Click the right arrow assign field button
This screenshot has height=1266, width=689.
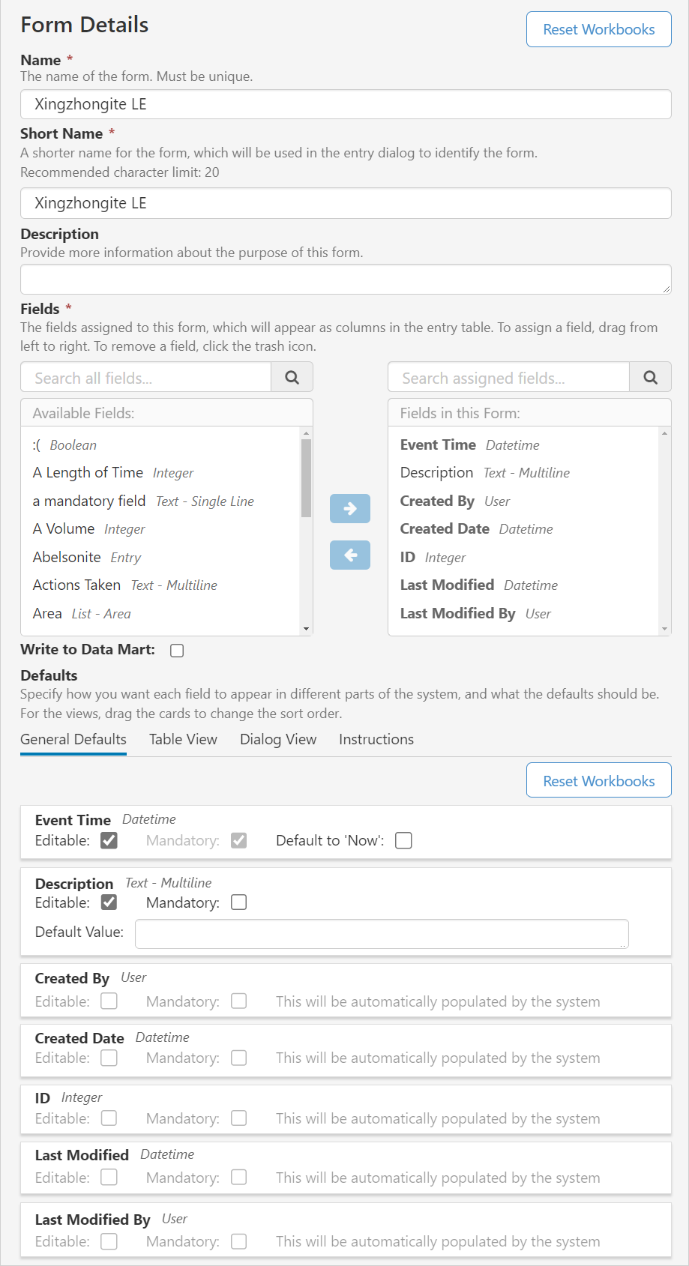coord(350,508)
